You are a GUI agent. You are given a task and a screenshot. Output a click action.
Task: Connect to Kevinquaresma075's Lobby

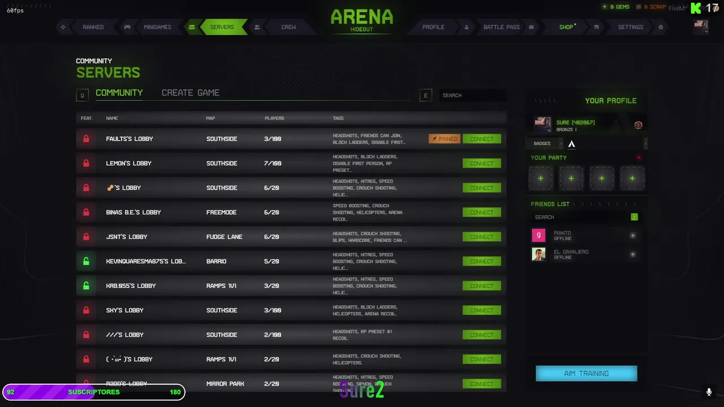(481, 261)
